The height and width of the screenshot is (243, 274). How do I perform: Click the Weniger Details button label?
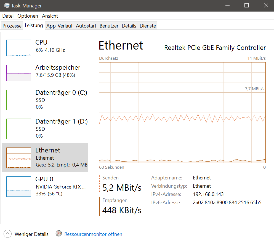click(x=31, y=234)
